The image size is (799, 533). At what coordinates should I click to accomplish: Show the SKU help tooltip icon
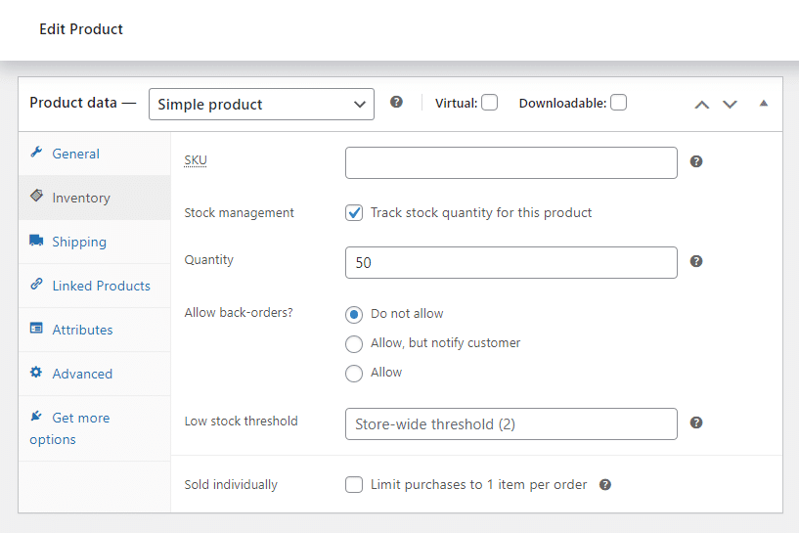696,161
